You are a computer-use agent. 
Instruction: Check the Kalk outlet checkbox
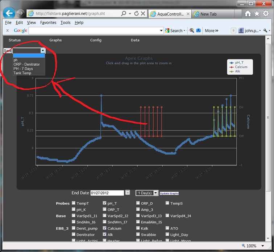(x=138, y=228)
